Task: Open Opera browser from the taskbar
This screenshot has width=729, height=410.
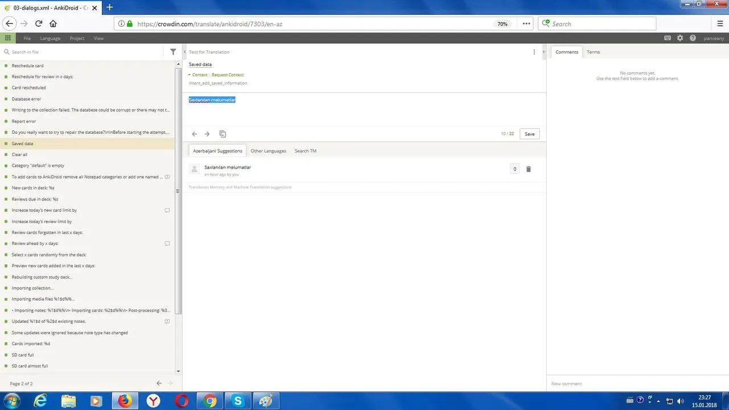Action: click(x=182, y=401)
